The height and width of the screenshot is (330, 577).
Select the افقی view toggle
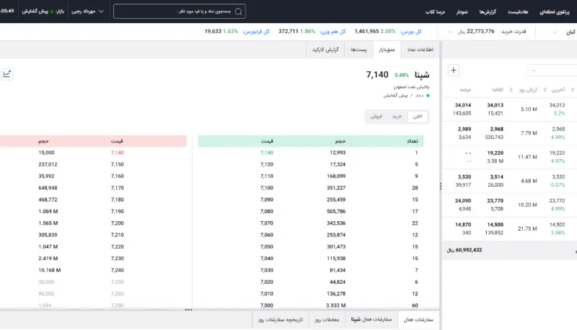(418, 117)
